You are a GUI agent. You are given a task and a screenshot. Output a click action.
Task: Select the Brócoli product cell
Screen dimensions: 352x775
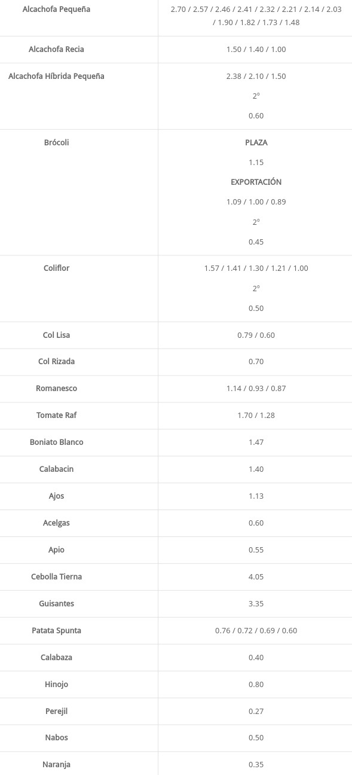[56, 142]
